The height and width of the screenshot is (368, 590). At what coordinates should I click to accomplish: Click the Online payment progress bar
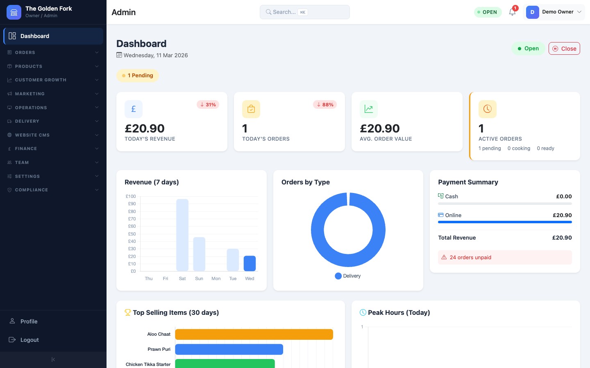click(505, 222)
